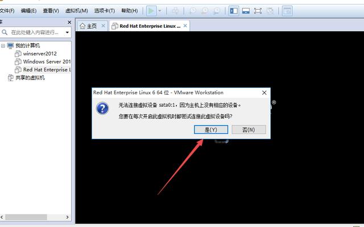This screenshot has width=364, height=227.
Task: Click the search magnifier icon
Action: [5, 32]
